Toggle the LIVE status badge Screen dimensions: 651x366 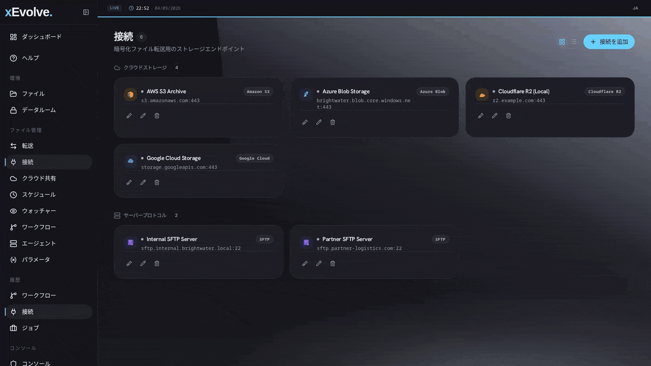[114, 8]
